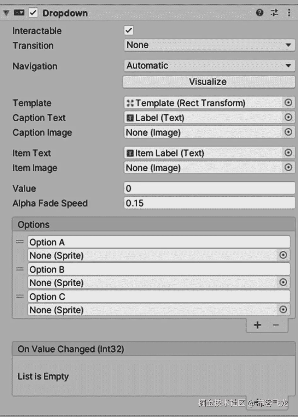This screenshot has height=417, width=298.
Task: Open sprite picker for Option A
Action: pyautogui.click(x=283, y=255)
